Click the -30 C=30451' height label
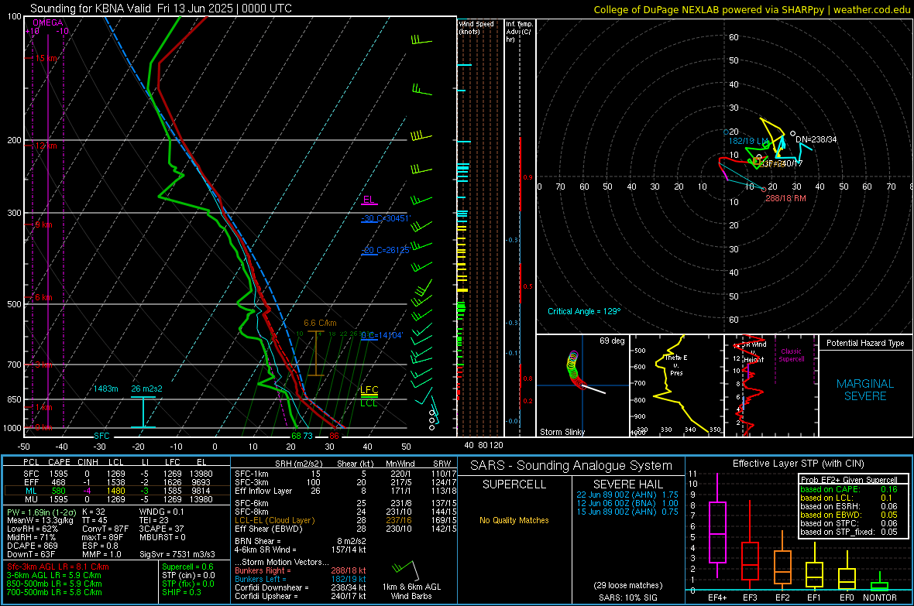 coord(387,218)
